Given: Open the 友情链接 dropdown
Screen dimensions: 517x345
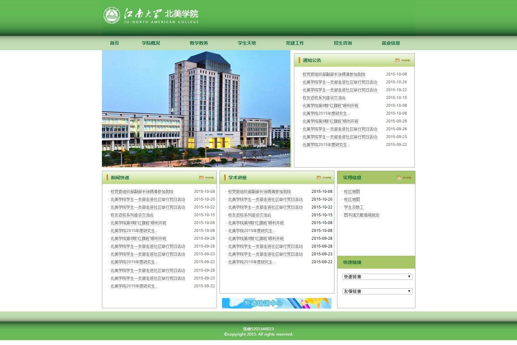Looking at the screenshot, I should [377, 291].
